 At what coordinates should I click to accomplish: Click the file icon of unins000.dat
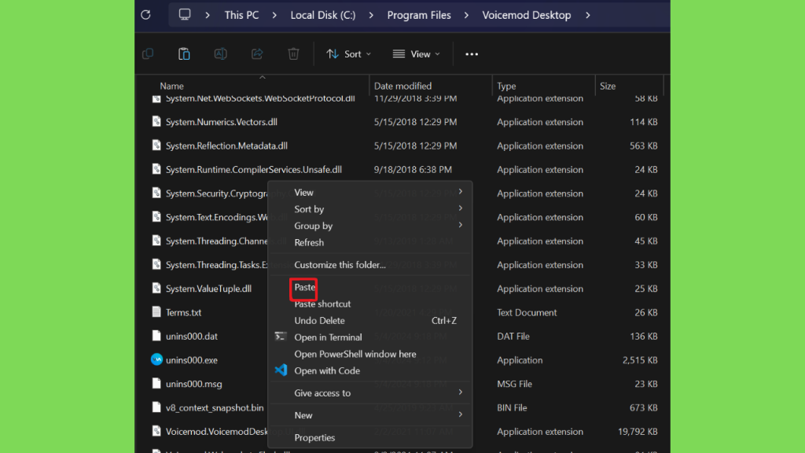pyautogui.click(x=156, y=336)
